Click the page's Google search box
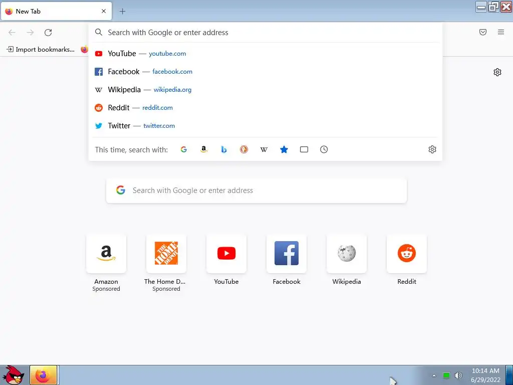 pyautogui.click(x=256, y=190)
